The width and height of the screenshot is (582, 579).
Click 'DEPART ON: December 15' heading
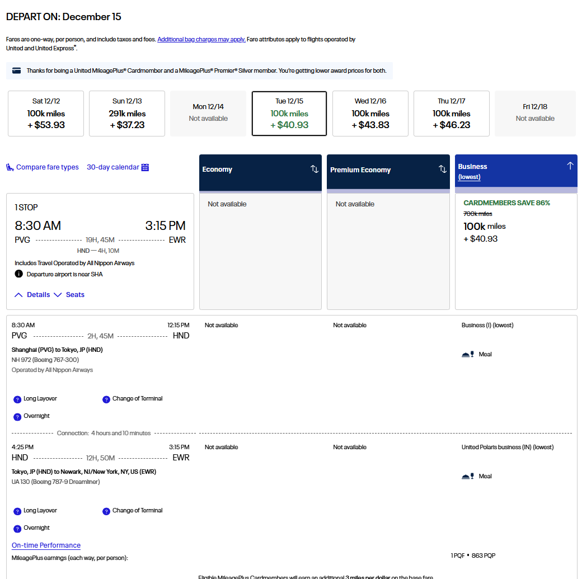point(63,17)
